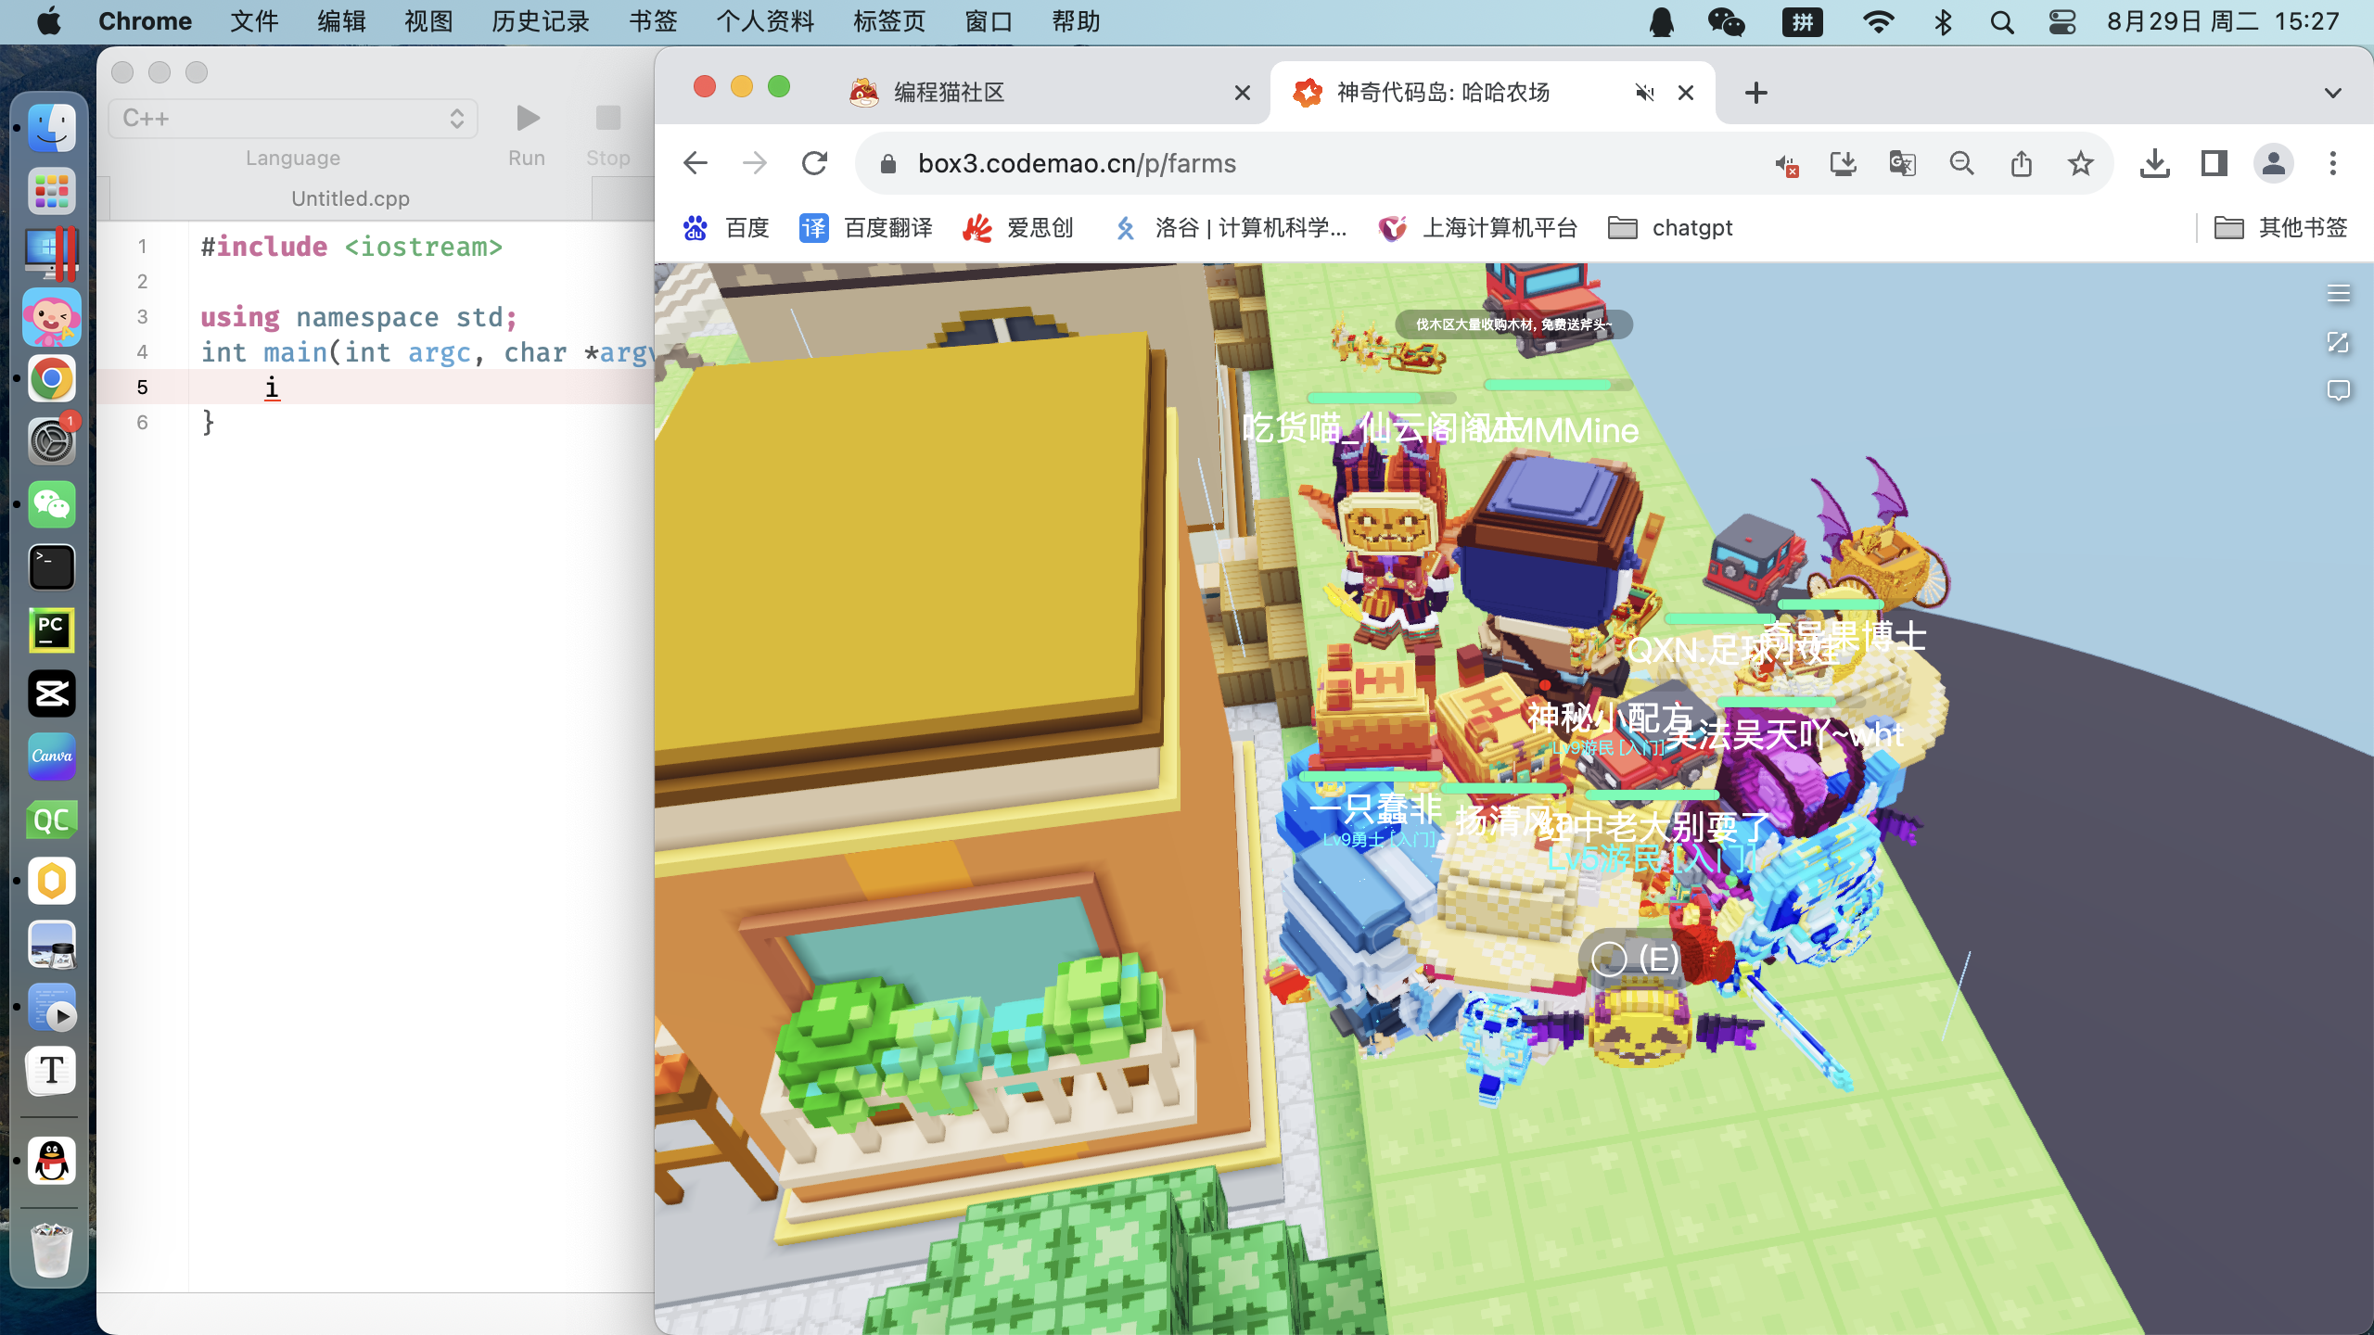Open Wi-Fi status menu
This screenshot has height=1335, width=2374.
1879,22
